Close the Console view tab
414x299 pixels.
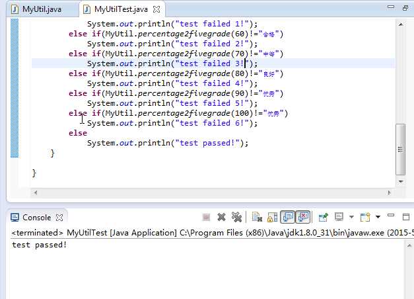click(59, 218)
